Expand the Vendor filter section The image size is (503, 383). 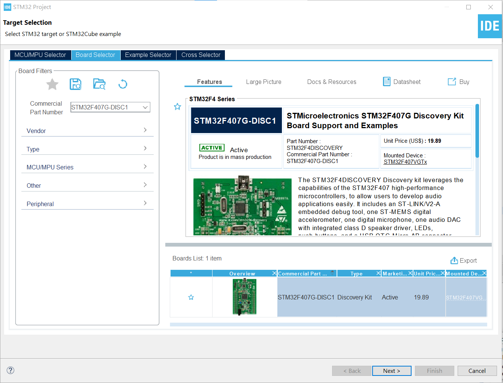87,130
